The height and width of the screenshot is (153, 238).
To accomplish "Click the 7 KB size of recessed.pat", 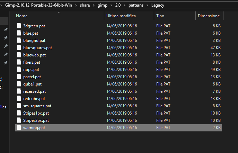I will 217,91.
